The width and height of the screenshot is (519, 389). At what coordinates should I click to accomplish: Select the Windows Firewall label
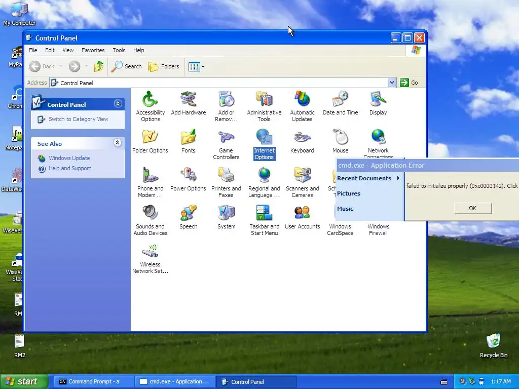pos(378,229)
